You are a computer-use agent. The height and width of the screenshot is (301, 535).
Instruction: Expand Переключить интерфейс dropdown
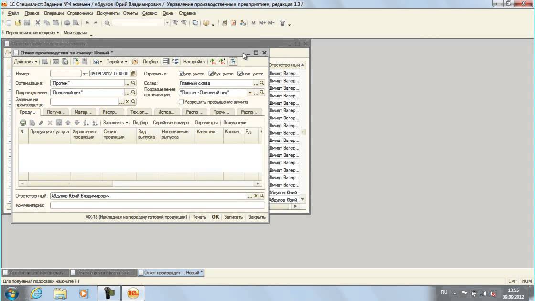coord(32,33)
